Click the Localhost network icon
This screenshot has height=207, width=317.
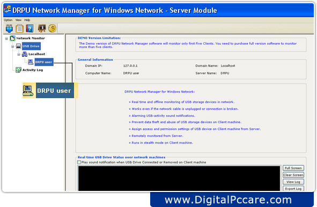25,54
